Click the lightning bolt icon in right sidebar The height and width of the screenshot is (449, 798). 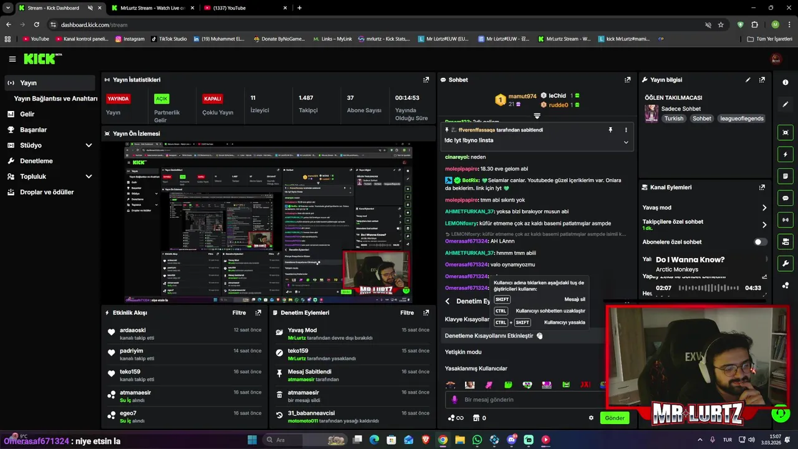pyautogui.click(x=786, y=155)
